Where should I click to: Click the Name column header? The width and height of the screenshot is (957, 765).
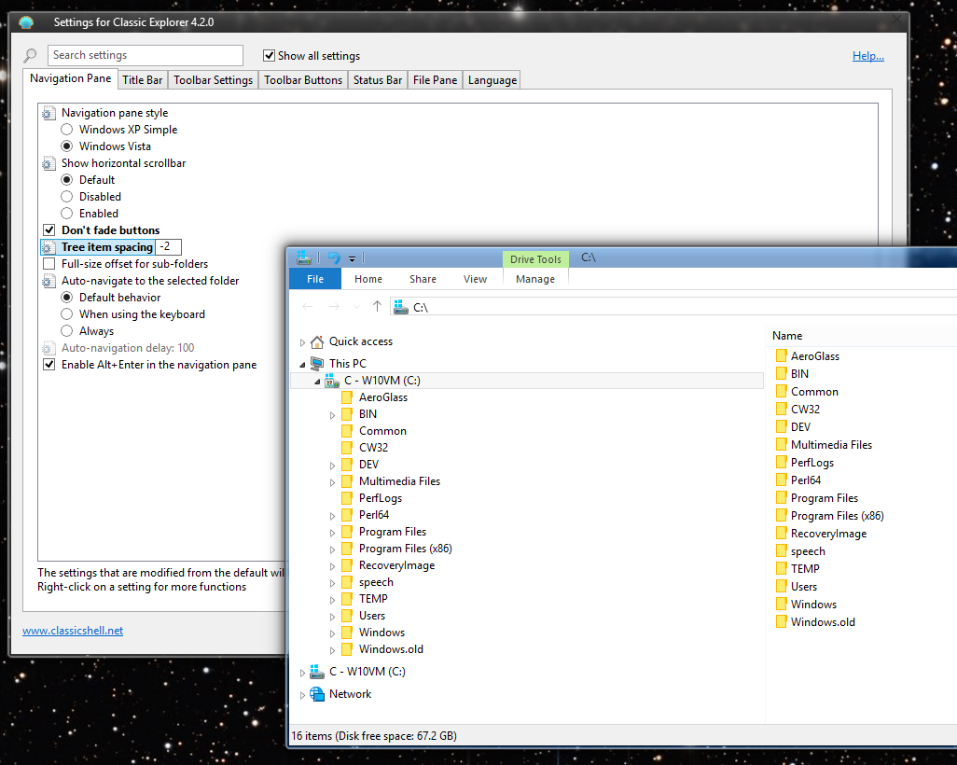[x=787, y=336]
